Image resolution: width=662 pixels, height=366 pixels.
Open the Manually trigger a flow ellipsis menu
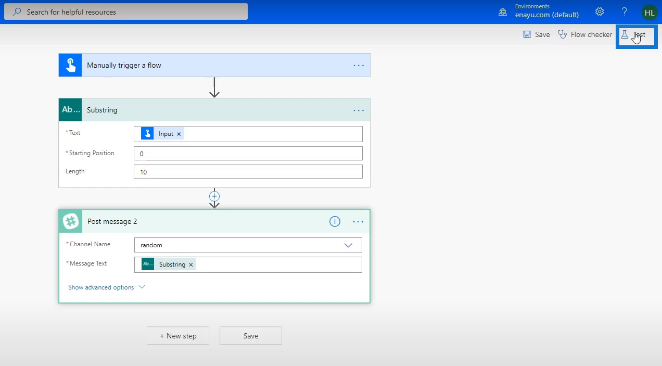pos(359,66)
